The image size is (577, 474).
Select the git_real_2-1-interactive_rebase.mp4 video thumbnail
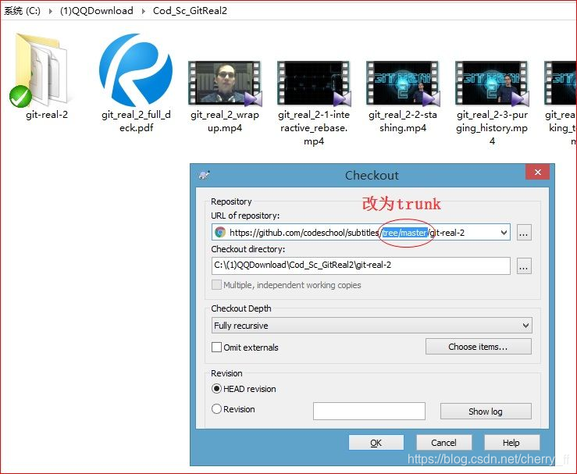click(x=314, y=83)
